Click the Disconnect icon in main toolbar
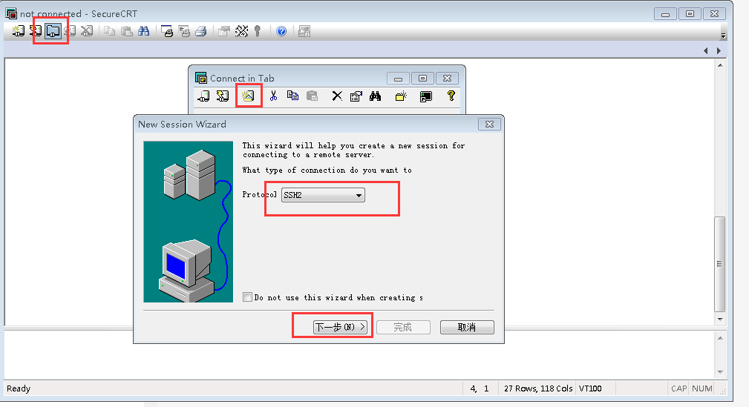749x407 pixels. click(x=87, y=31)
